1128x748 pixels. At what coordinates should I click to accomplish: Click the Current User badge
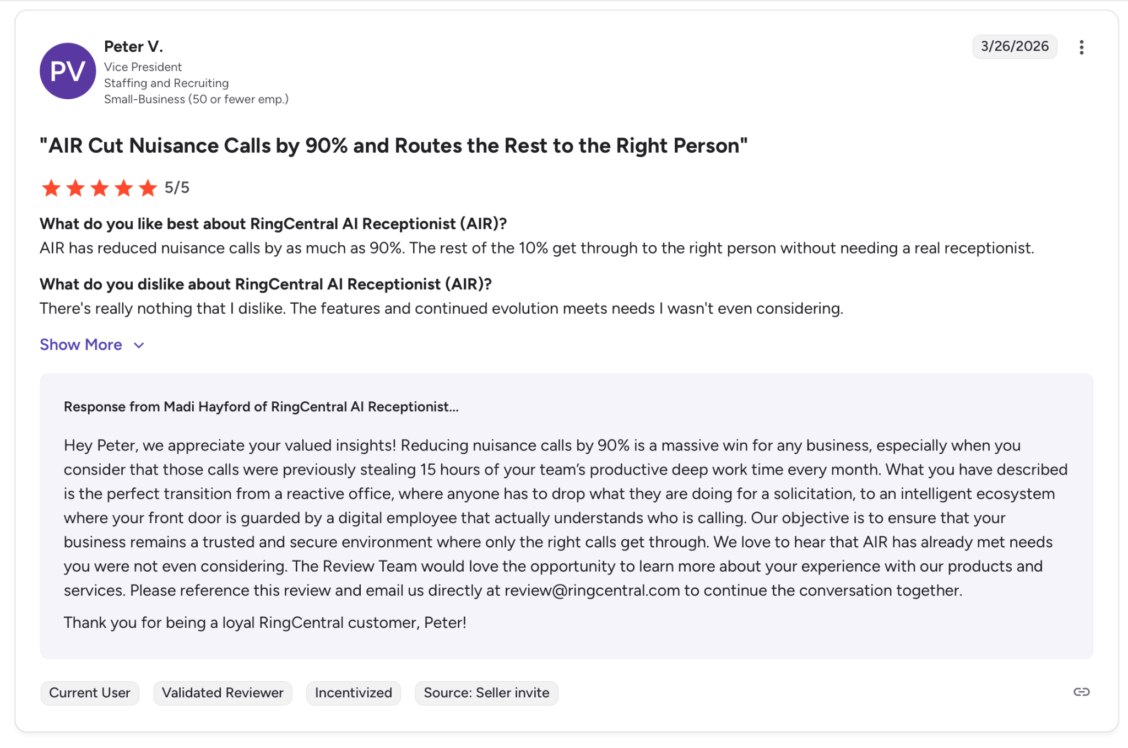(x=90, y=693)
